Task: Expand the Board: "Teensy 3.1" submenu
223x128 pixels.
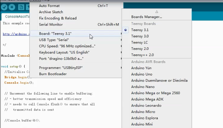Action: coord(76,34)
